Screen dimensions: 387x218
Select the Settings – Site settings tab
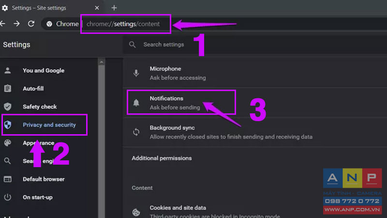(52, 8)
